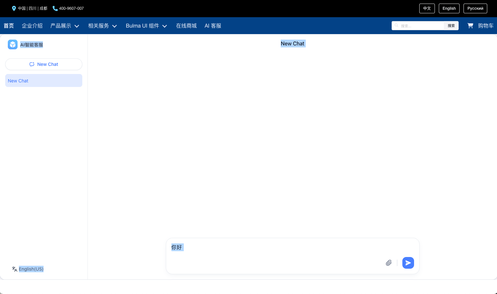Click the phone handset icon
This screenshot has width=497, height=294.
(x=55, y=8)
